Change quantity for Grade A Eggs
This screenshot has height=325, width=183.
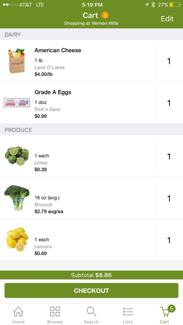(x=169, y=103)
